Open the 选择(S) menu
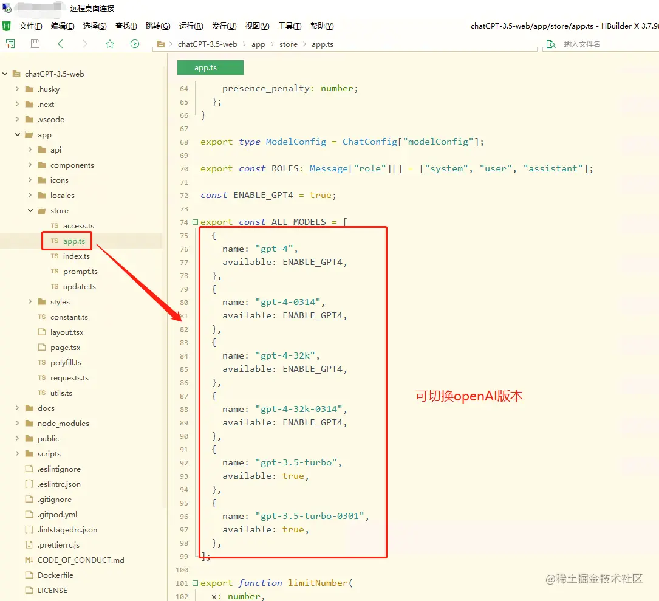Screen dimensions: 659x601 coord(95,26)
